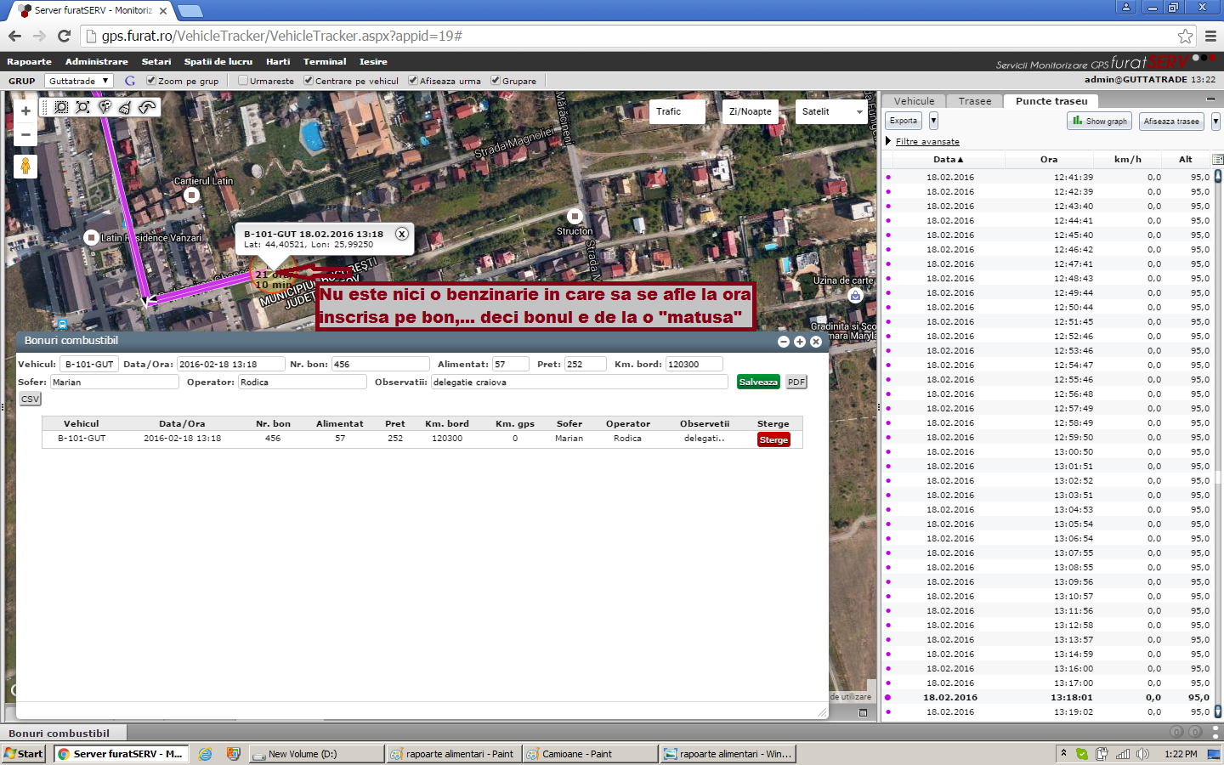1224x765 pixels.
Task: Collapse the right side panel with minus icon
Action: (x=1211, y=100)
